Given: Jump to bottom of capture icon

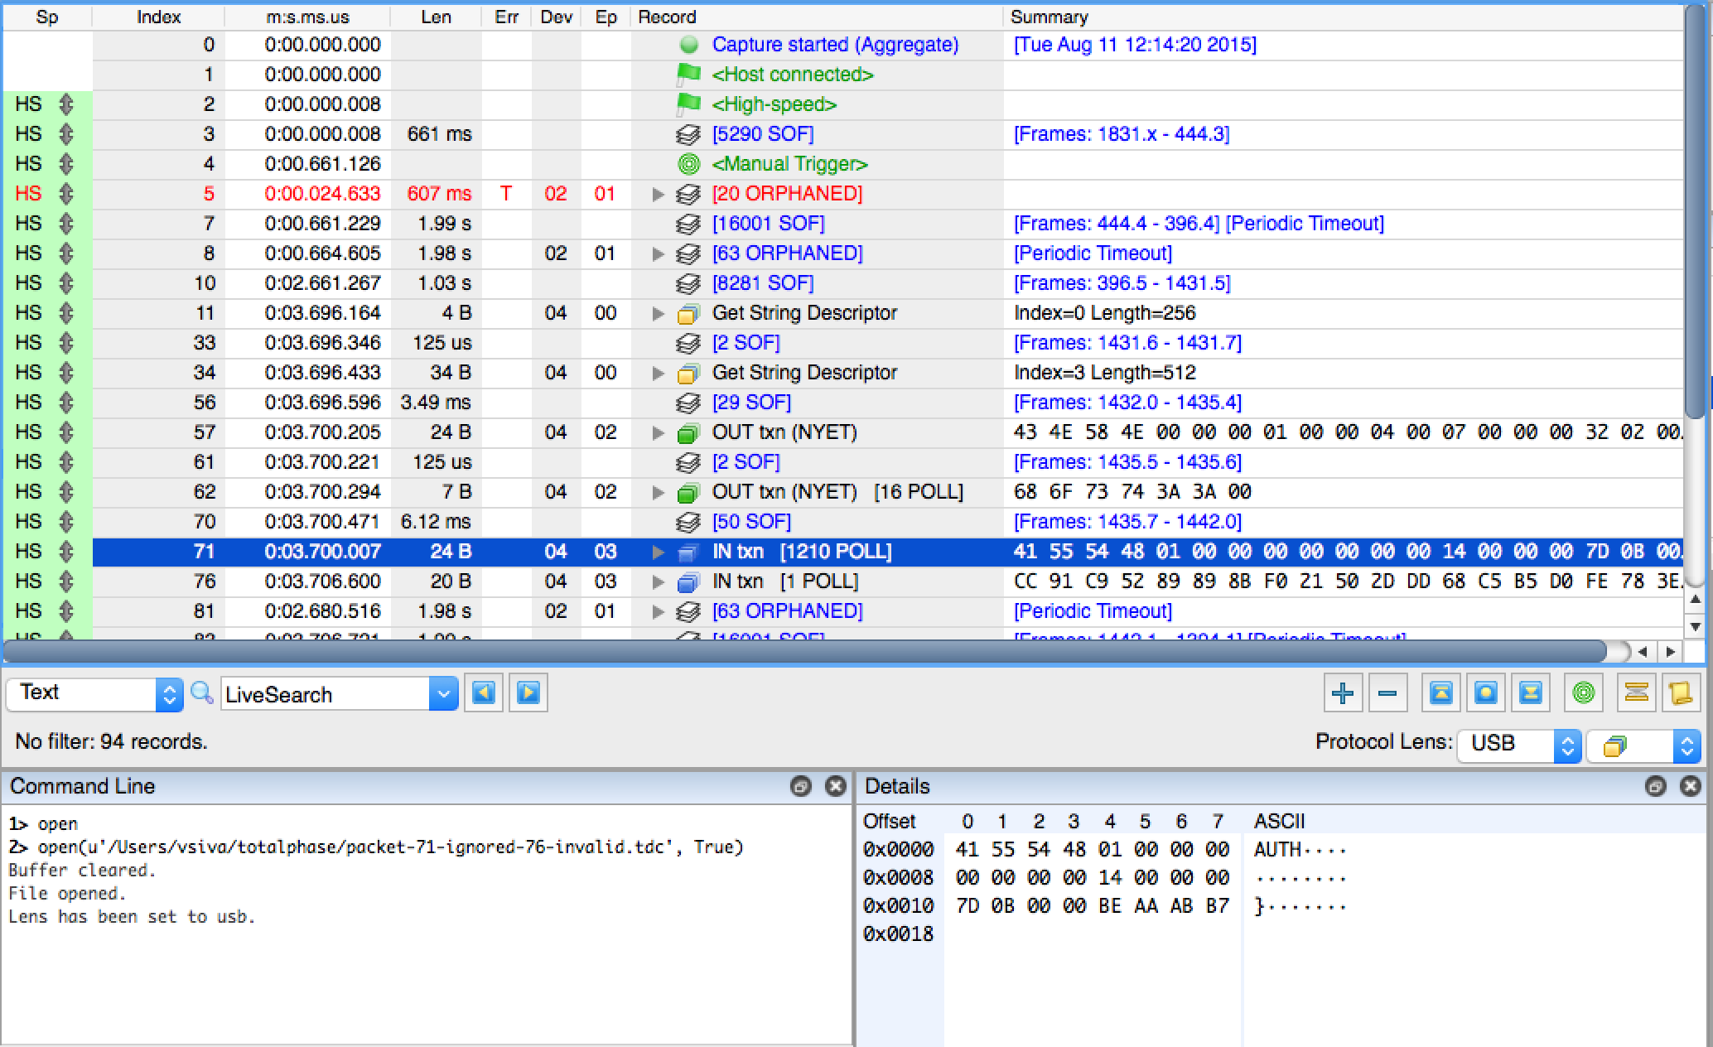Looking at the screenshot, I should 1530,692.
